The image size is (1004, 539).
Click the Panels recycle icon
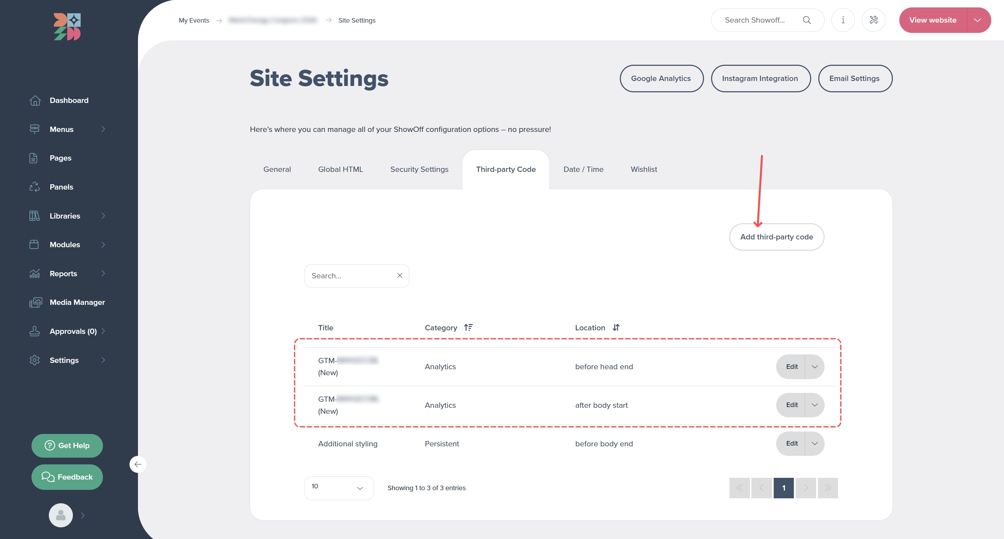tap(35, 187)
